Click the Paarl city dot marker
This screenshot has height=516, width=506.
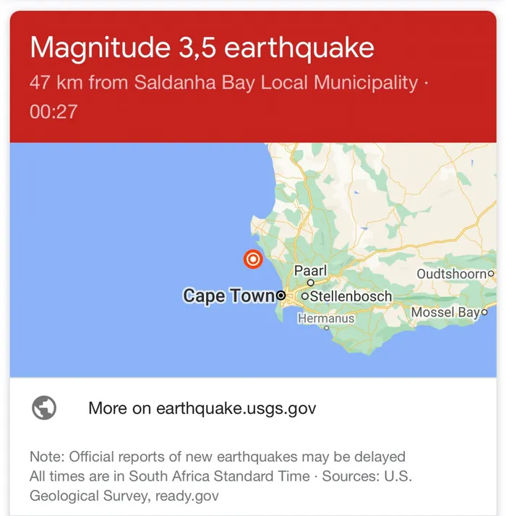coord(311,283)
